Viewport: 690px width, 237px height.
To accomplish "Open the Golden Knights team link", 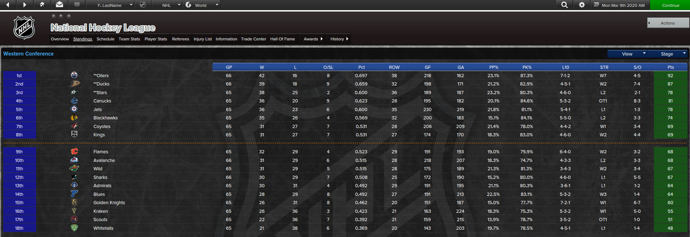I will click(x=109, y=203).
